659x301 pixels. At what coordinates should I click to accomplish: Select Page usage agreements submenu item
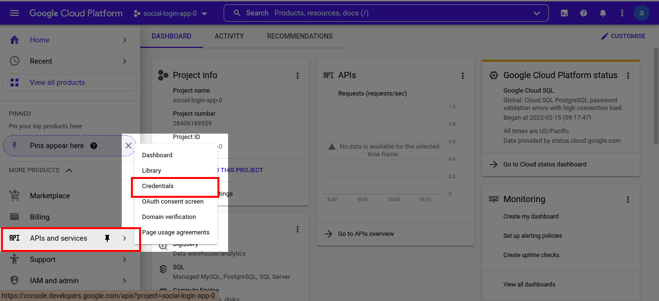[176, 233]
